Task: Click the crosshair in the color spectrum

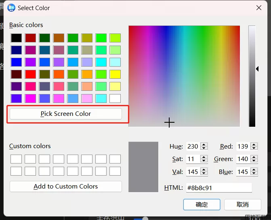Action: 169,122
